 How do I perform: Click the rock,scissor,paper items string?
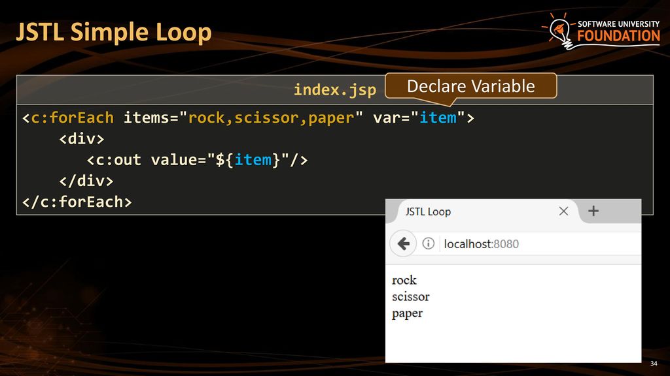pos(272,117)
